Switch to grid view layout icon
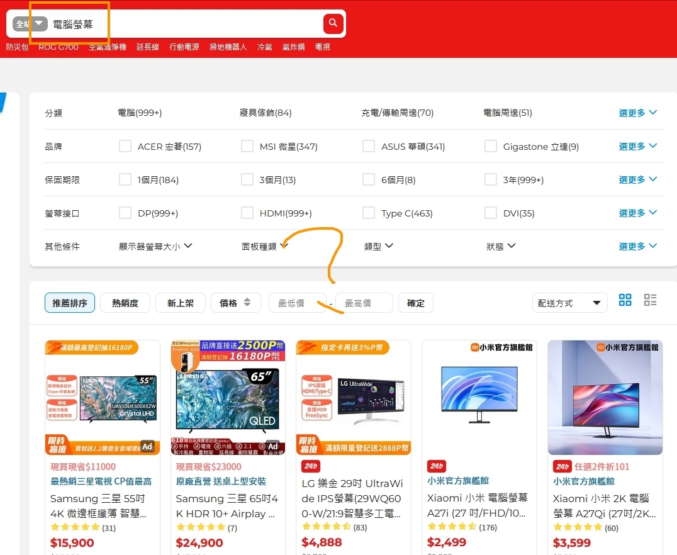 pos(625,300)
